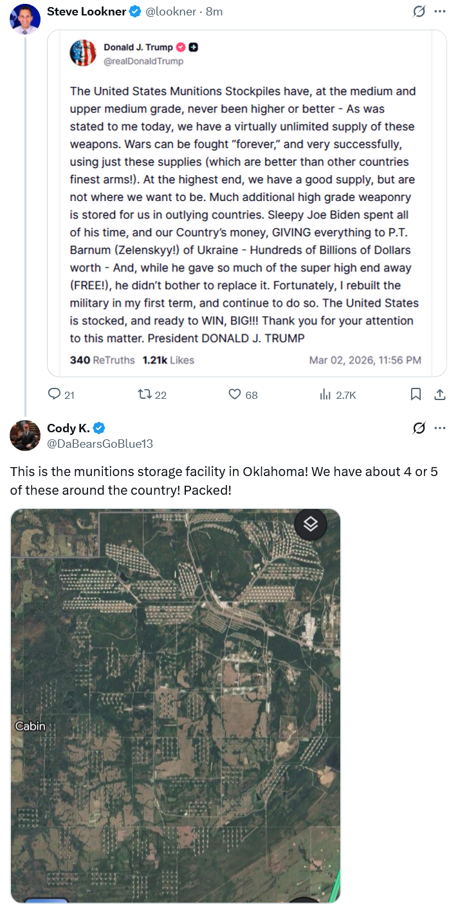The height and width of the screenshot is (909, 458).
Task: Open the Grok icon on Cody K.'s reply
Action: [419, 428]
